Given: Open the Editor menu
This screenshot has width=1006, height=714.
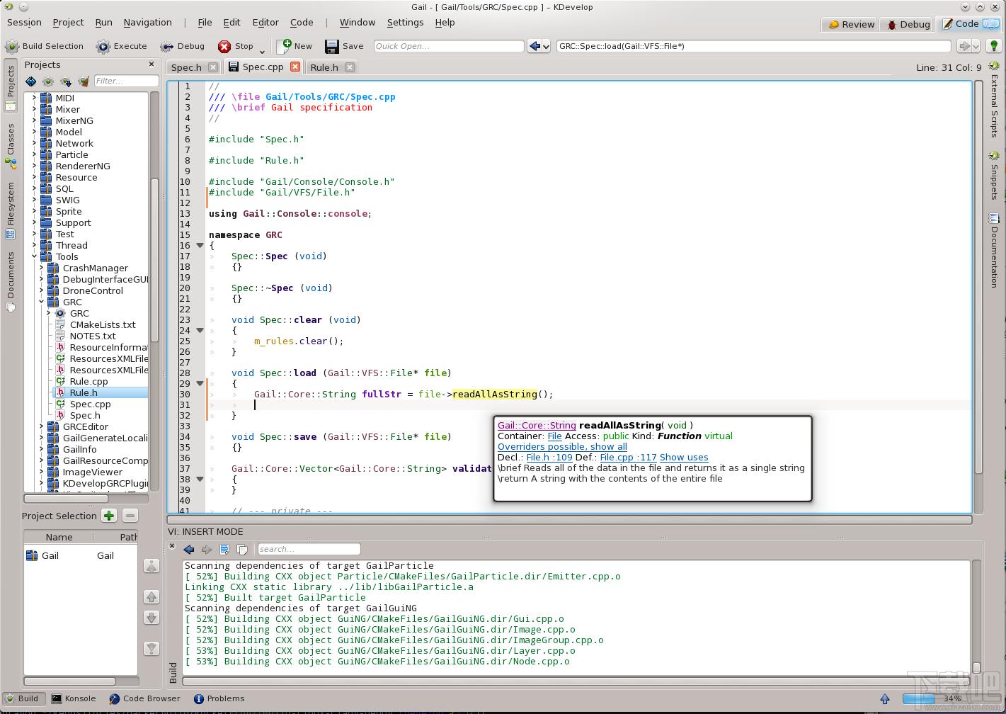Looking at the screenshot, I should coord(265,23).
